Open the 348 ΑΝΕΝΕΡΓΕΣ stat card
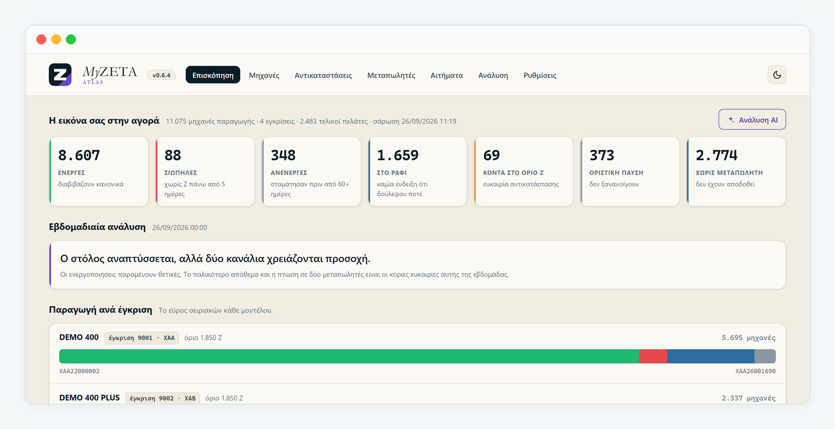 point(311,172)
